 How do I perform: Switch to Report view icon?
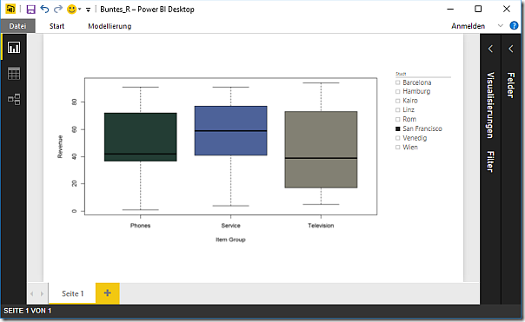click(x=14, y=48)
